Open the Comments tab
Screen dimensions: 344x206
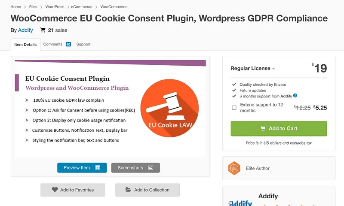[52, 44]
